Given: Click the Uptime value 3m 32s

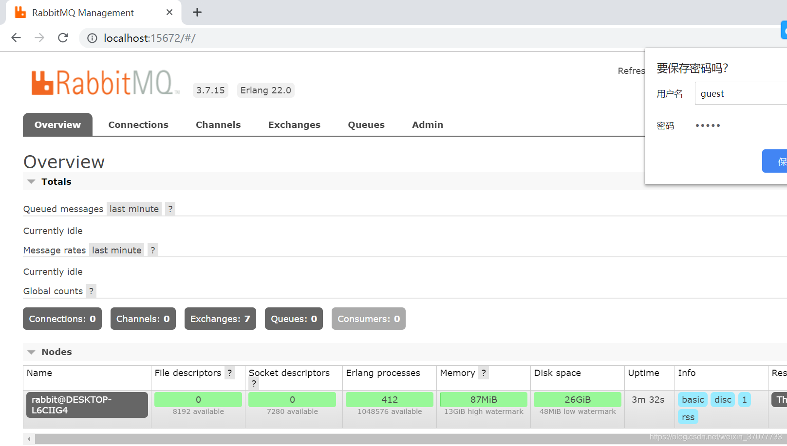Looking at the screenshot, I should click(x=648, y=399).
